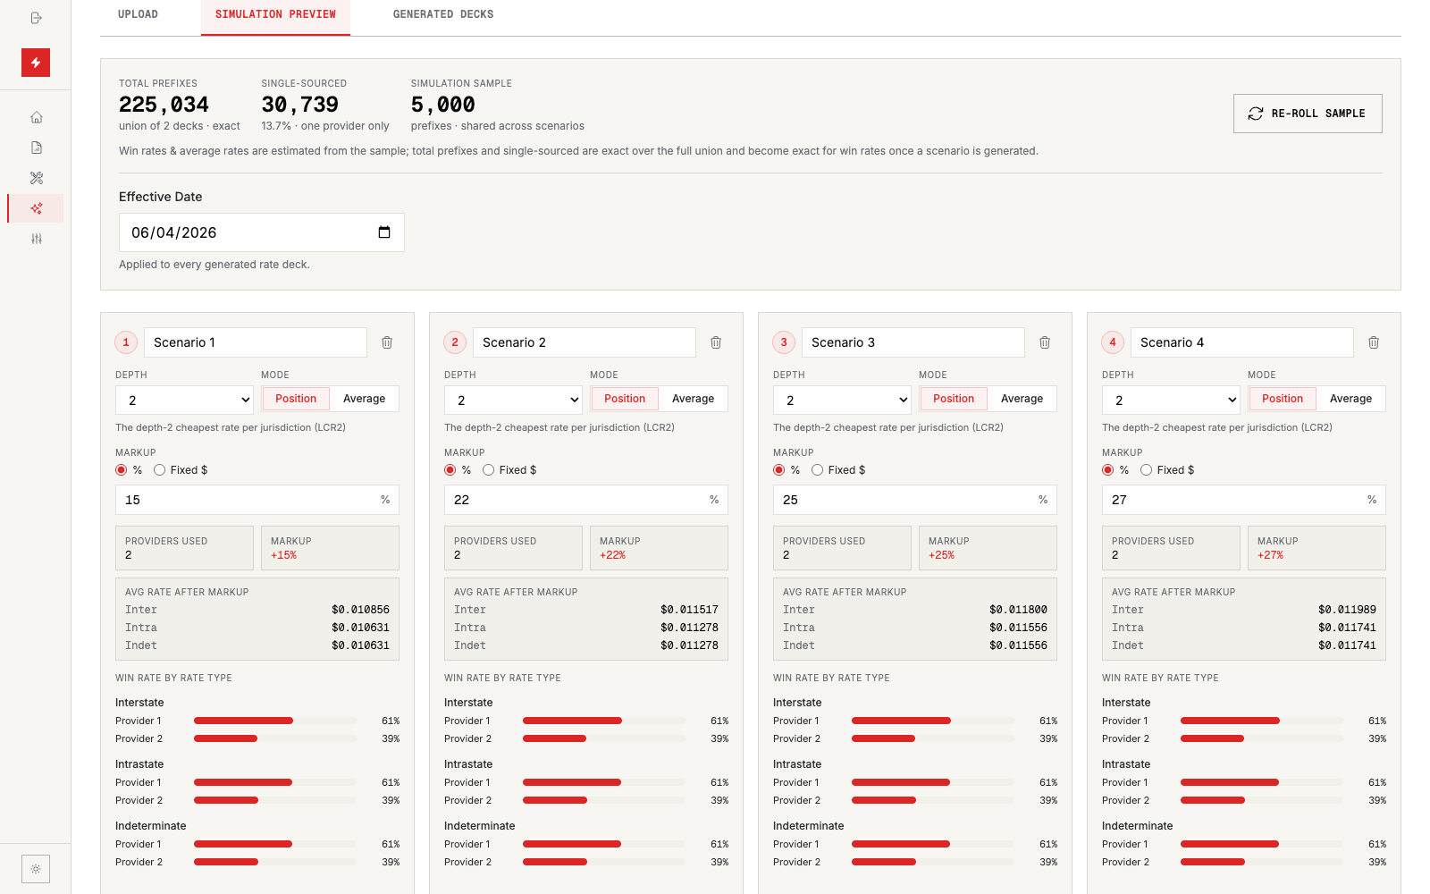Open the Depth dropdown in Scenario 4
The image size is (1430, 894).
1171,400
